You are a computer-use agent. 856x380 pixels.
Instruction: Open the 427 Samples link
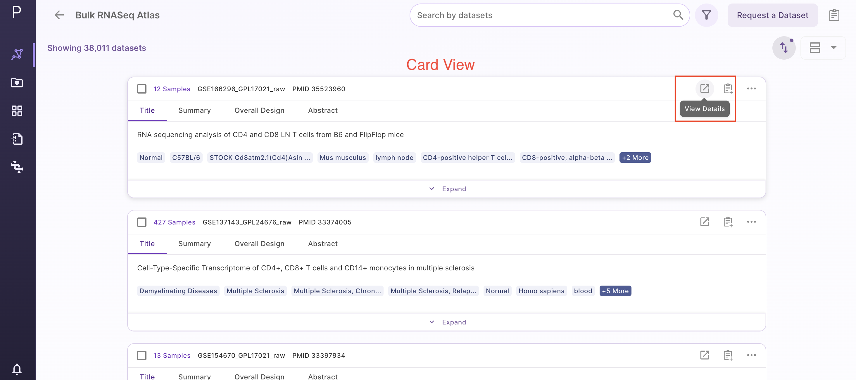pos(174,222)
